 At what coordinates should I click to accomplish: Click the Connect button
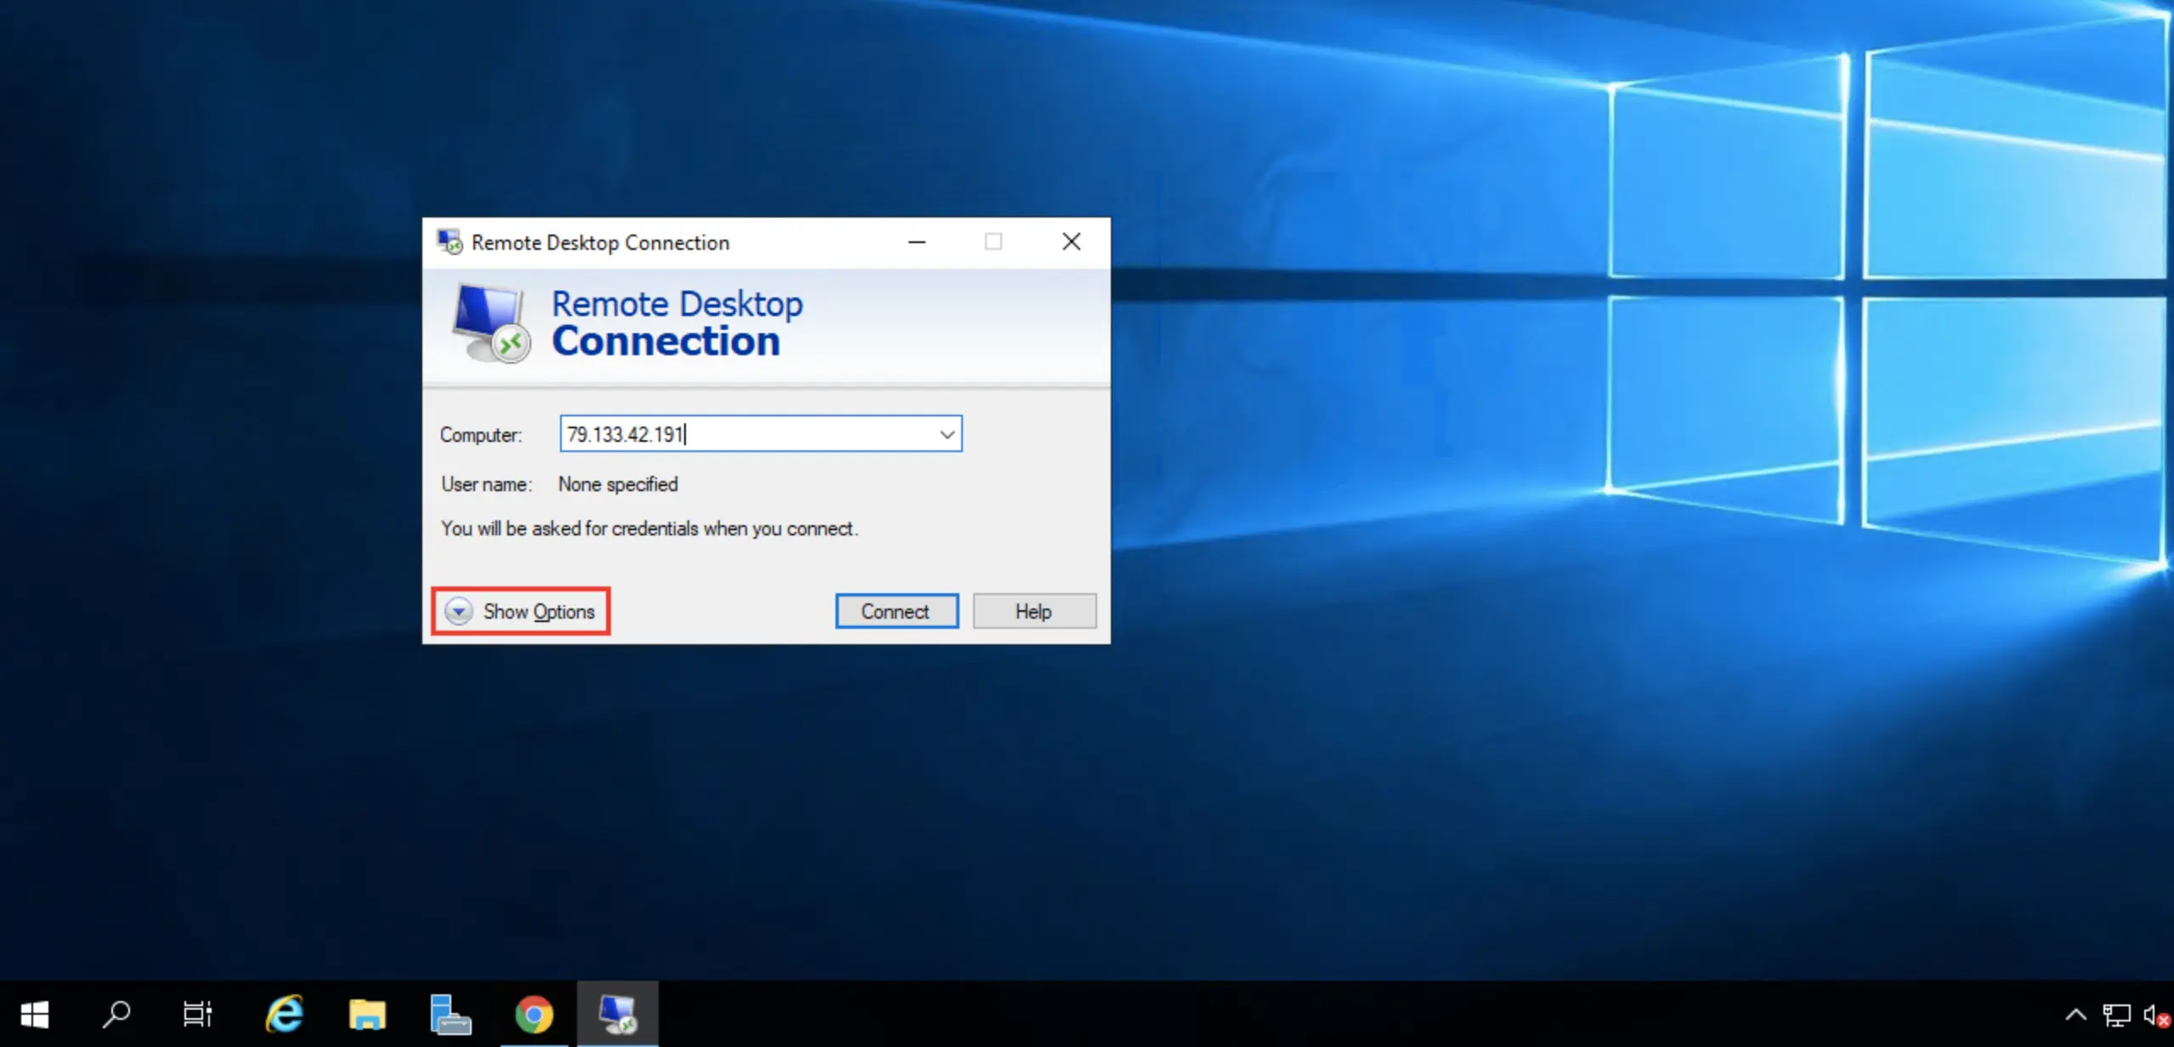point(896,611)
